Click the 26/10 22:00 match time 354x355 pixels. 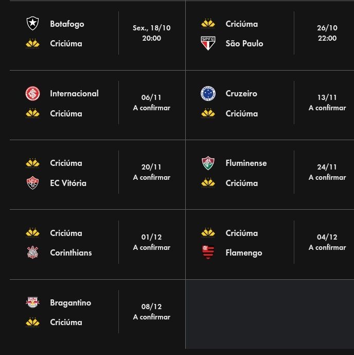(x=327, y=33)
